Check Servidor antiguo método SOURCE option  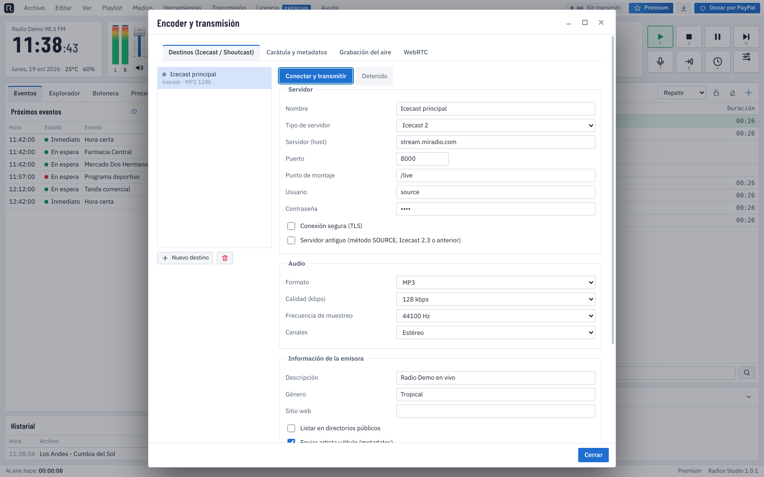[x=291, y=240]
